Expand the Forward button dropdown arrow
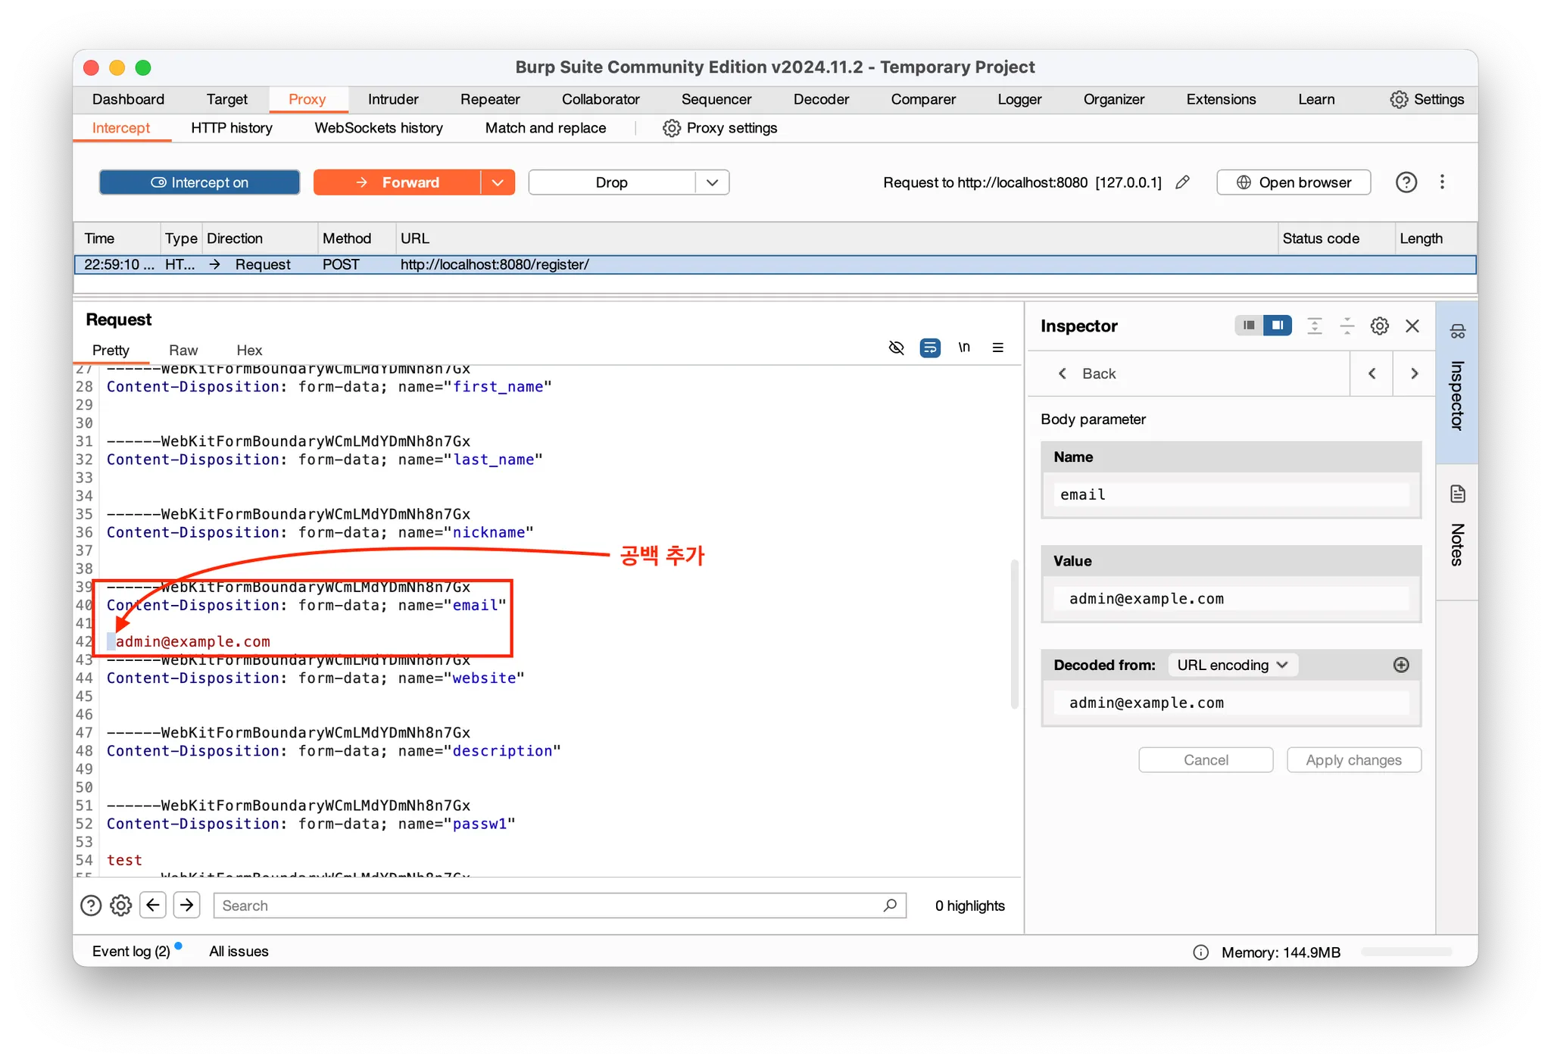Image resolution: width=1551 pixels, height=1063 pixels. pos(498,182)
